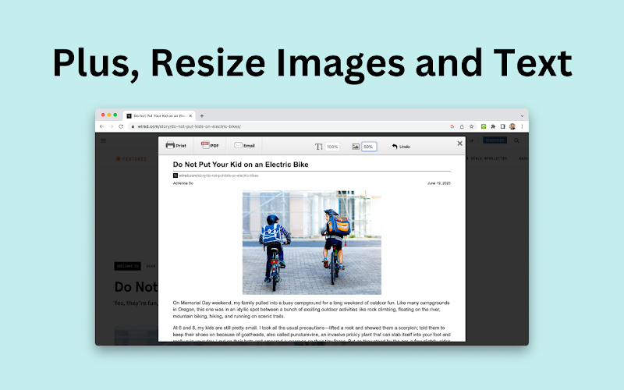Click the text size icon
The image size is (624, 390).
point(319,147)
